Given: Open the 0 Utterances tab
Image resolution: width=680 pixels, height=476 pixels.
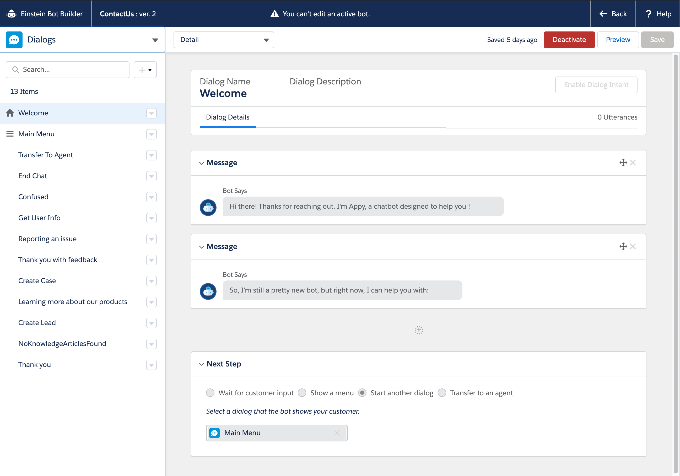Looking at the screenshot, I should click(x=617, y=117).
